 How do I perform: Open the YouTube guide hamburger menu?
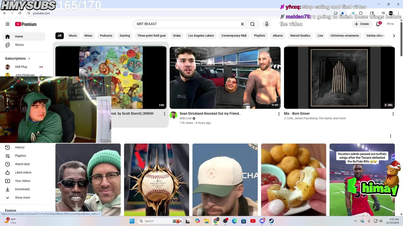coord(8,24)
